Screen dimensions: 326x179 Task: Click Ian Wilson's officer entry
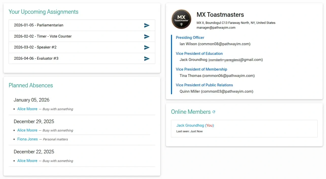click(215, 44)
